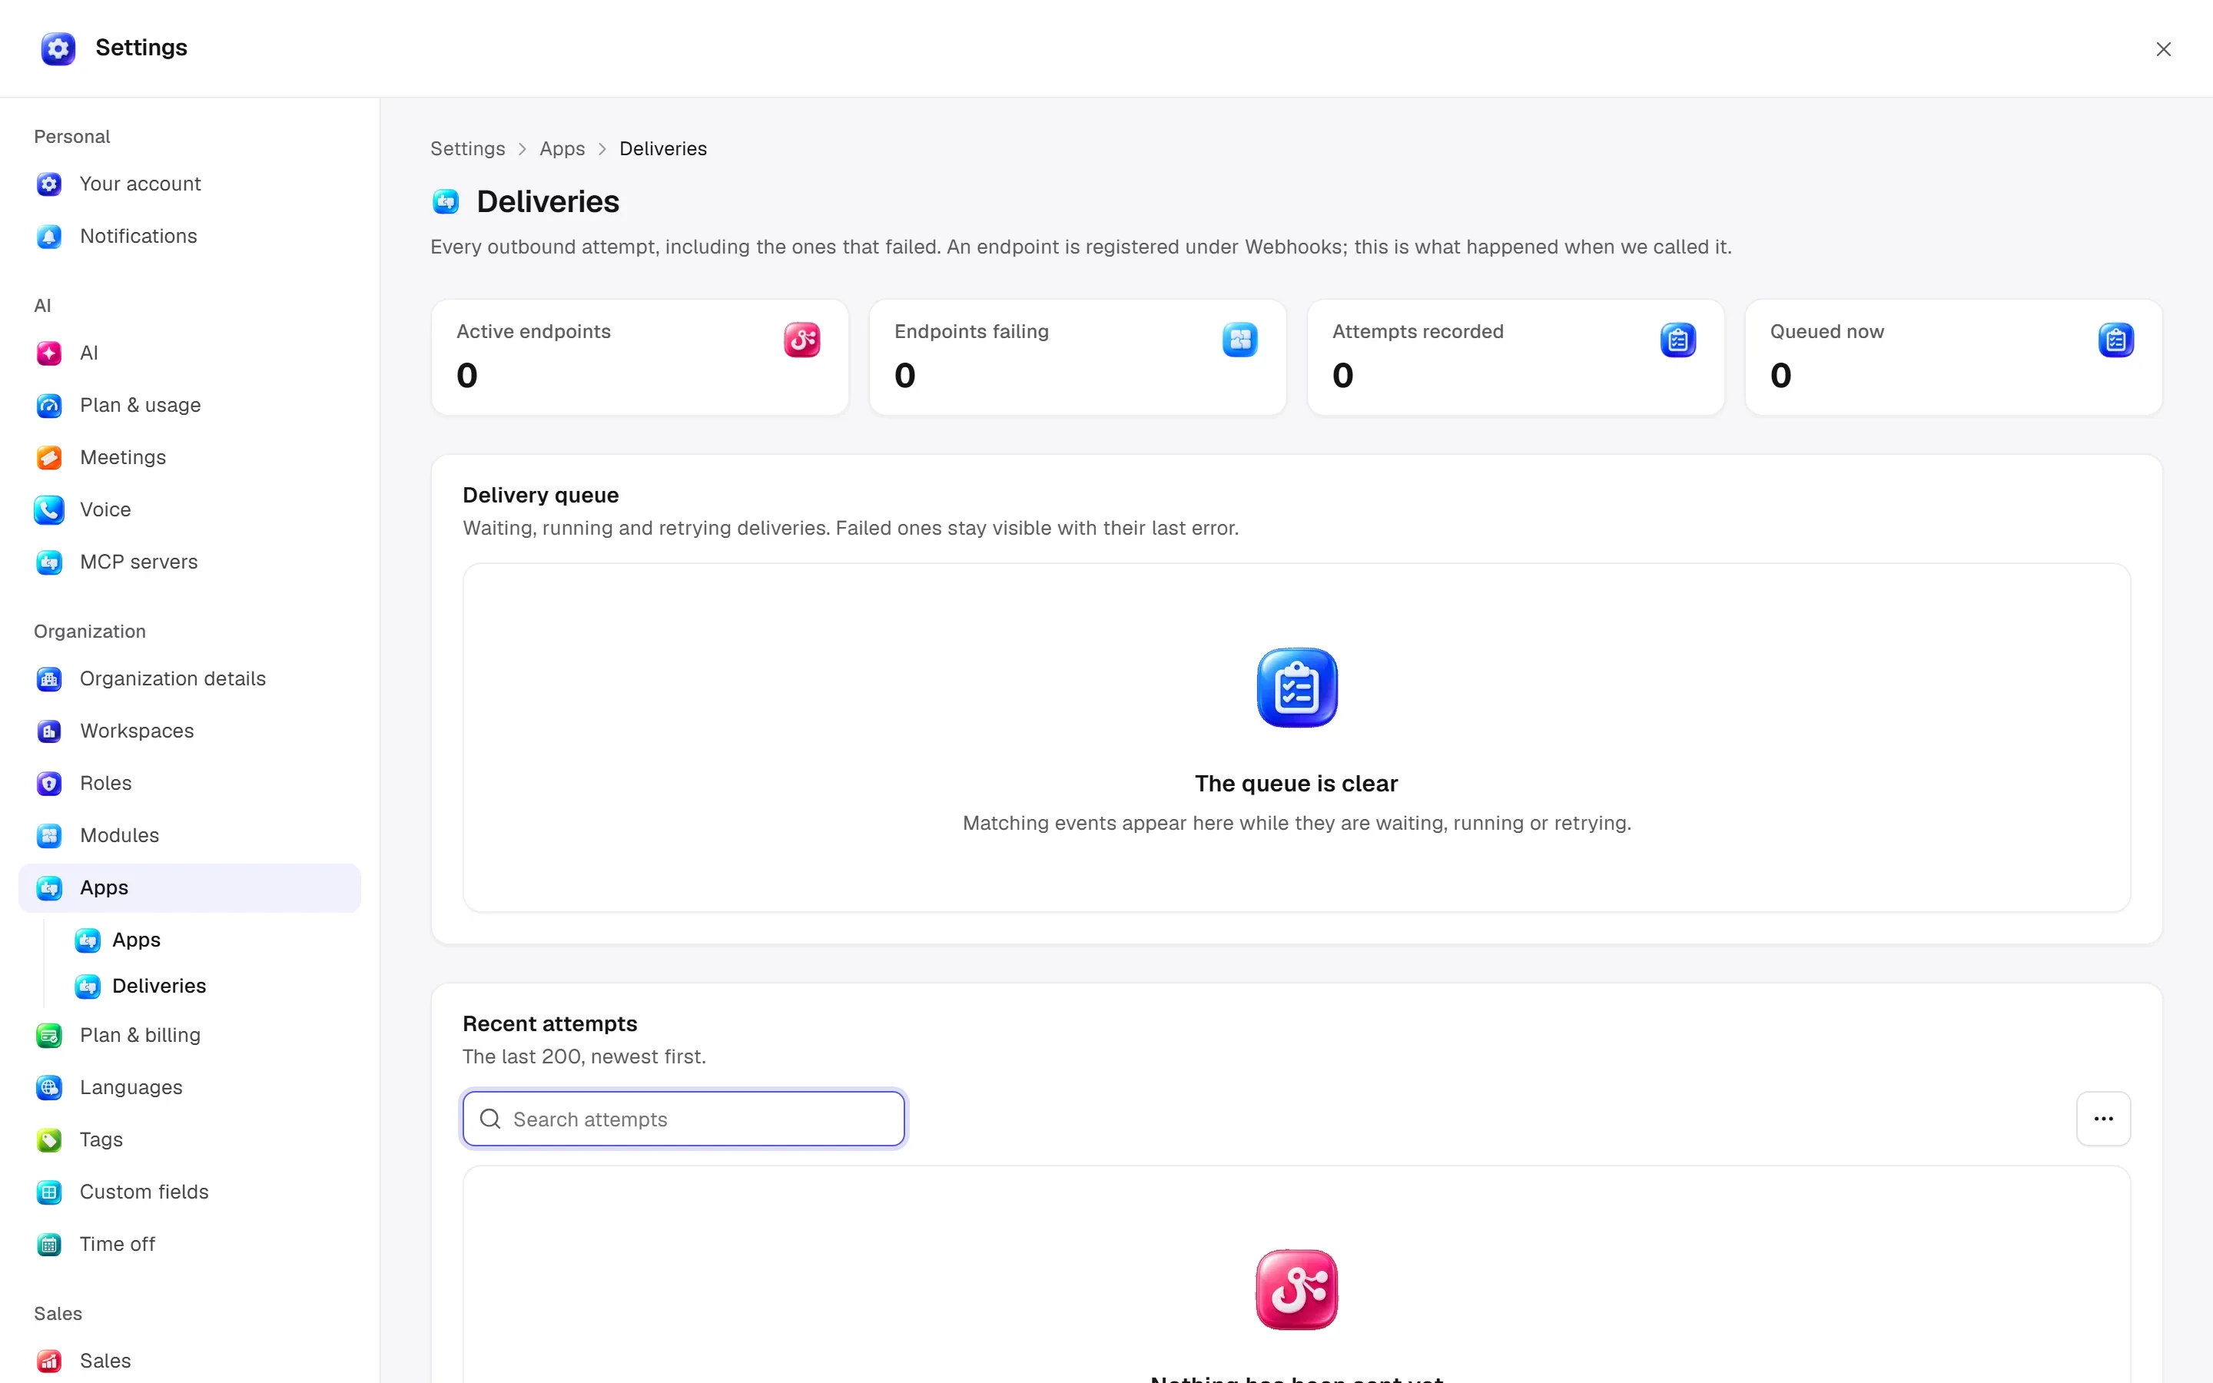
Task: Click the Plan & billing card icon
Action: tap(49, 1036)
